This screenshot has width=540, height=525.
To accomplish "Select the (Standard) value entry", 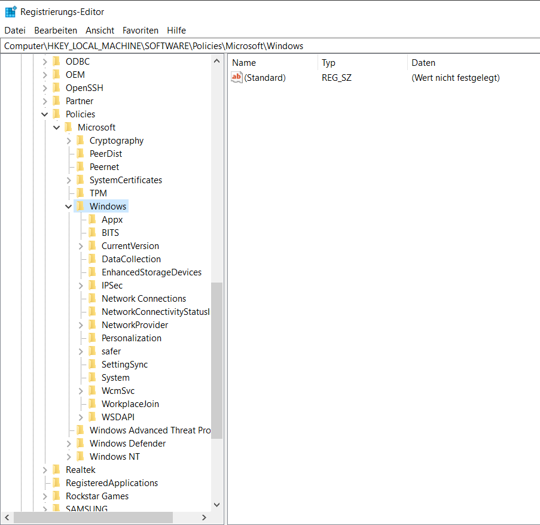I will [265, 78].
